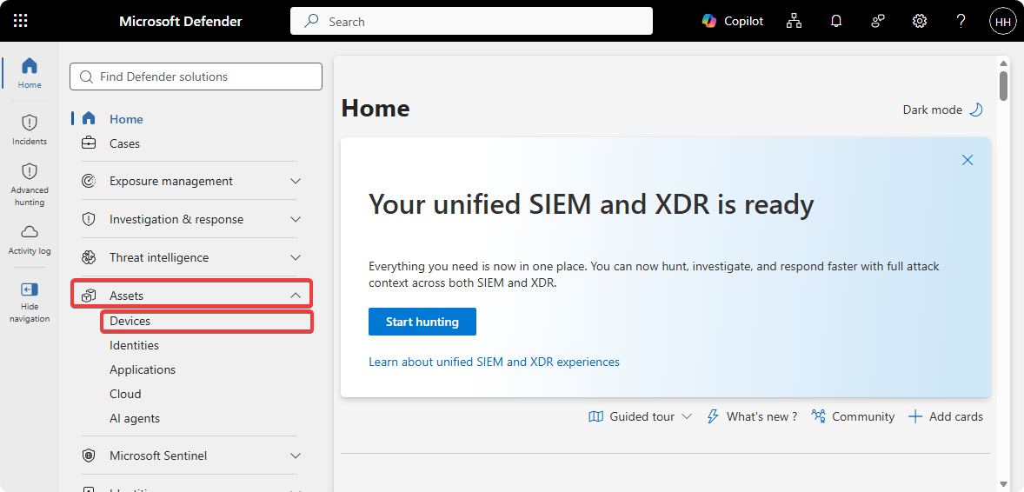The image size is (1024, 492).
Task: Expand the Exposure management chevron
Action: (x=296, y=181)
